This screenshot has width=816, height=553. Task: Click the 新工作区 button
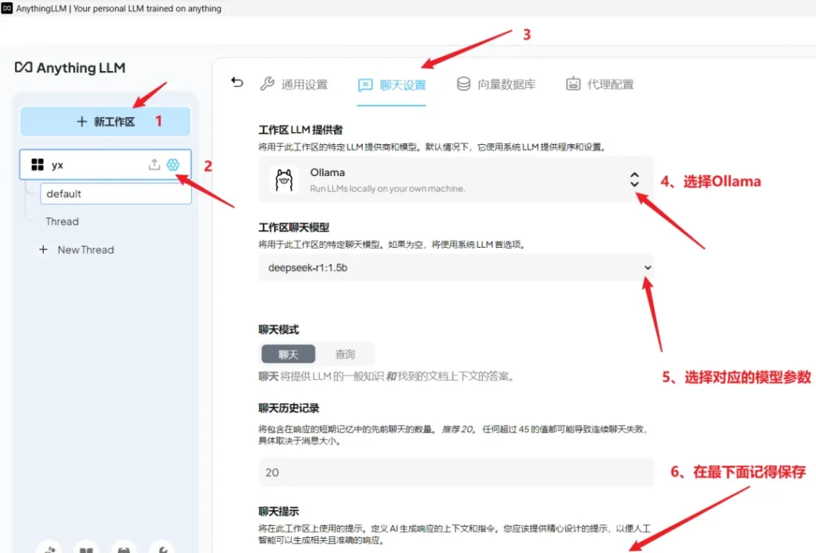tap(105, 122)
